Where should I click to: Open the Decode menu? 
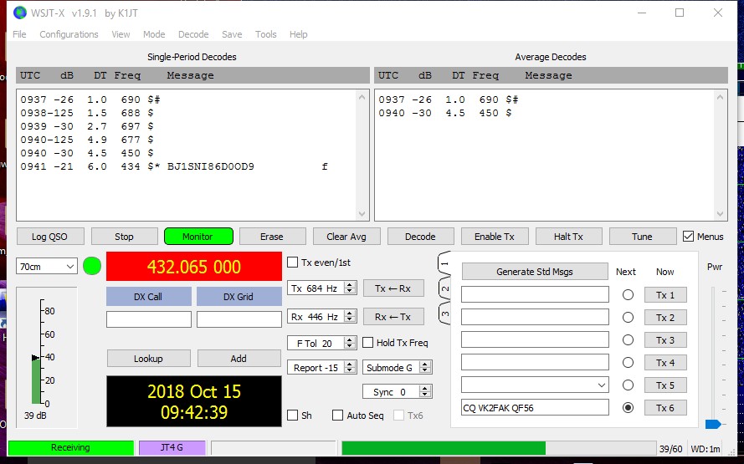[x=193, y=34]
